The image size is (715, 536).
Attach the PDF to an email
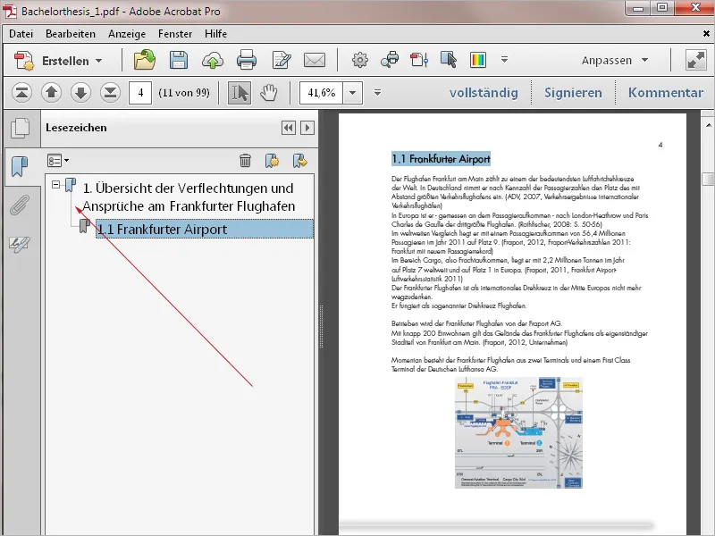pyautogui.click(x=315, y=61)
